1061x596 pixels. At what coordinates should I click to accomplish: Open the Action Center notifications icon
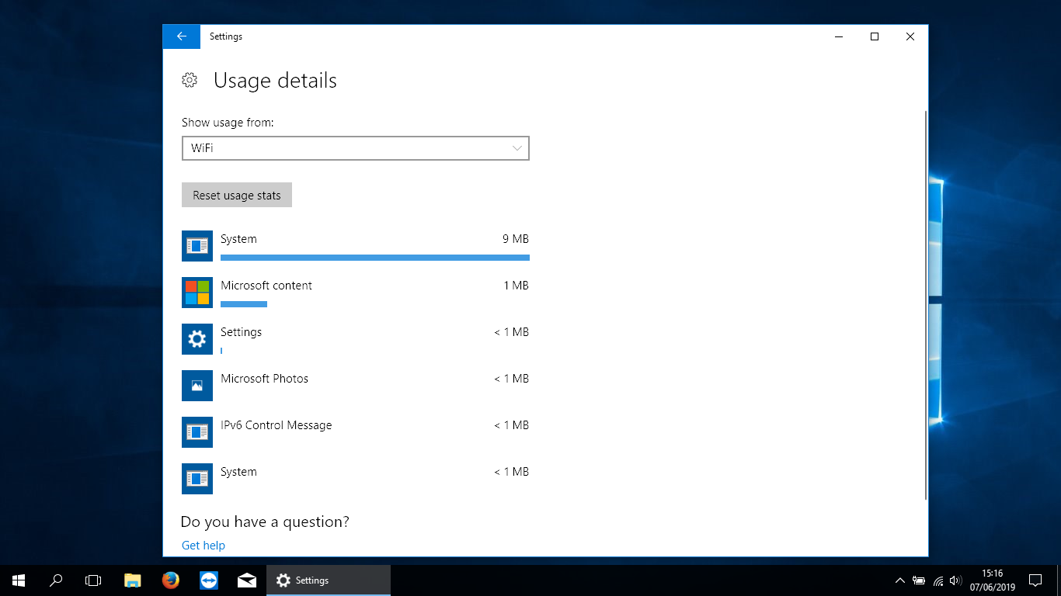(x=1035, y=580)
